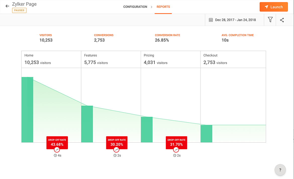Click the 30.20% drop-off rate badge
294x179 pixels.
coord(117,142)
